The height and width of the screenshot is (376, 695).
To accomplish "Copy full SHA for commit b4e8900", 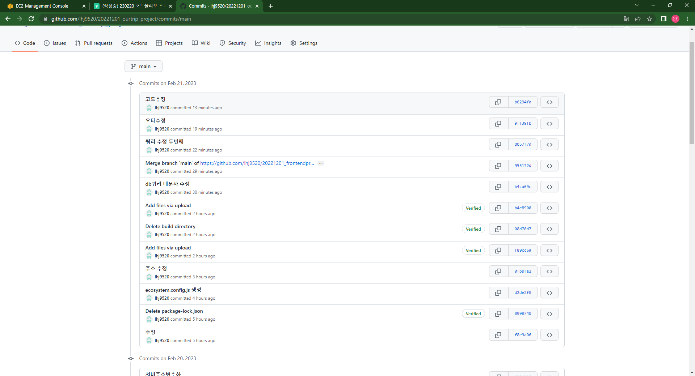I will tap(498, 208).
